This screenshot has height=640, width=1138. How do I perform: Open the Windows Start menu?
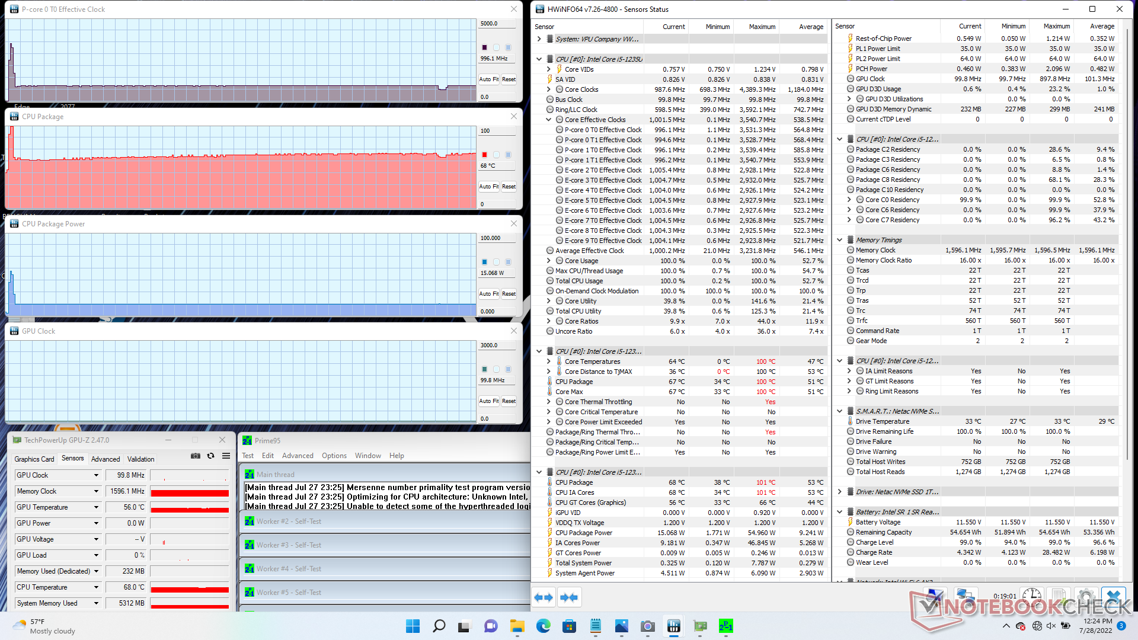click(x=413, y=626)
